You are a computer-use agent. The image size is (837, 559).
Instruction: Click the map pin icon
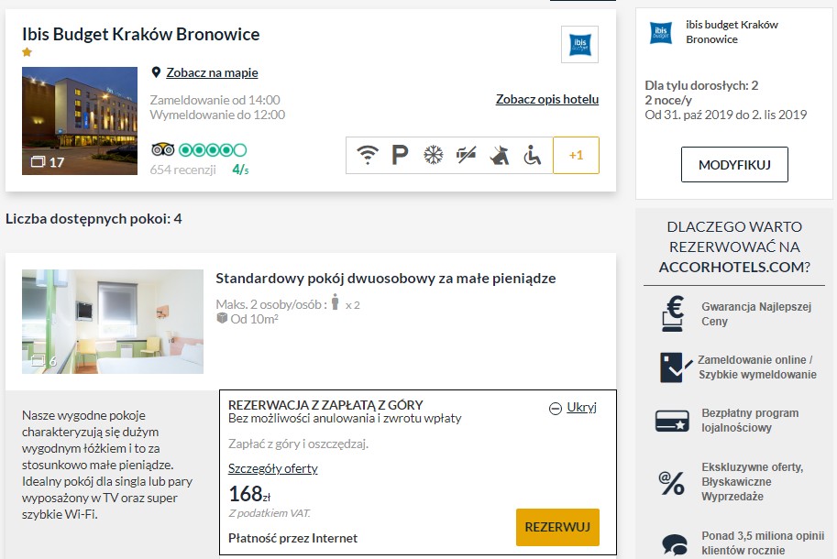pos(156,72)
